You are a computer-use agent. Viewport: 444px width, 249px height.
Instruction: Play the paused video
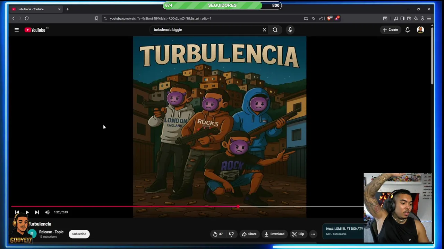pos(27,212)
